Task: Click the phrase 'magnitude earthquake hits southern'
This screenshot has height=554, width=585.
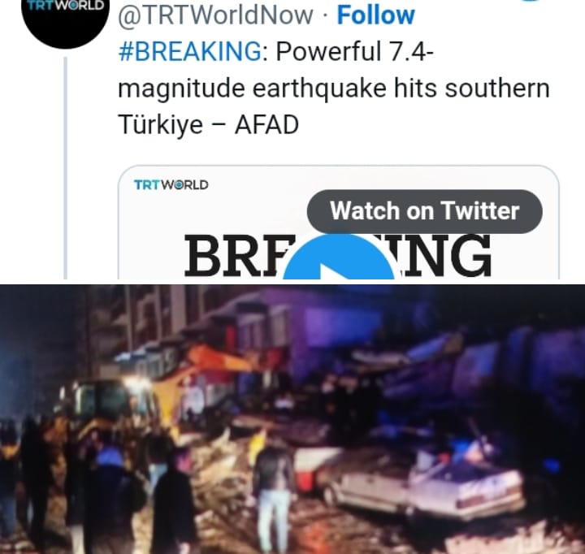Action: click(x=334, y=89)
